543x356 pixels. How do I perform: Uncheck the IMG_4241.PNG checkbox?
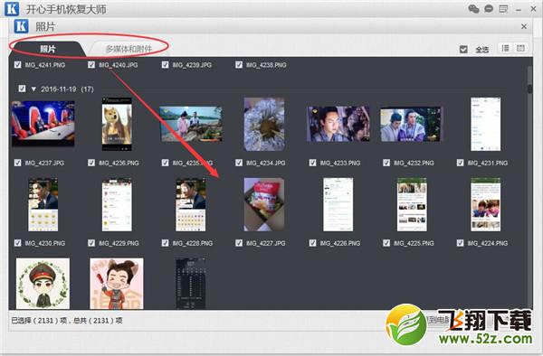tap(18, 65)
